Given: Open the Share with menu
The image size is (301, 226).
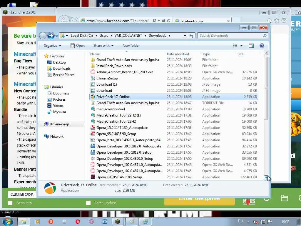Looking at the screenshot, I should pos(103,46).
